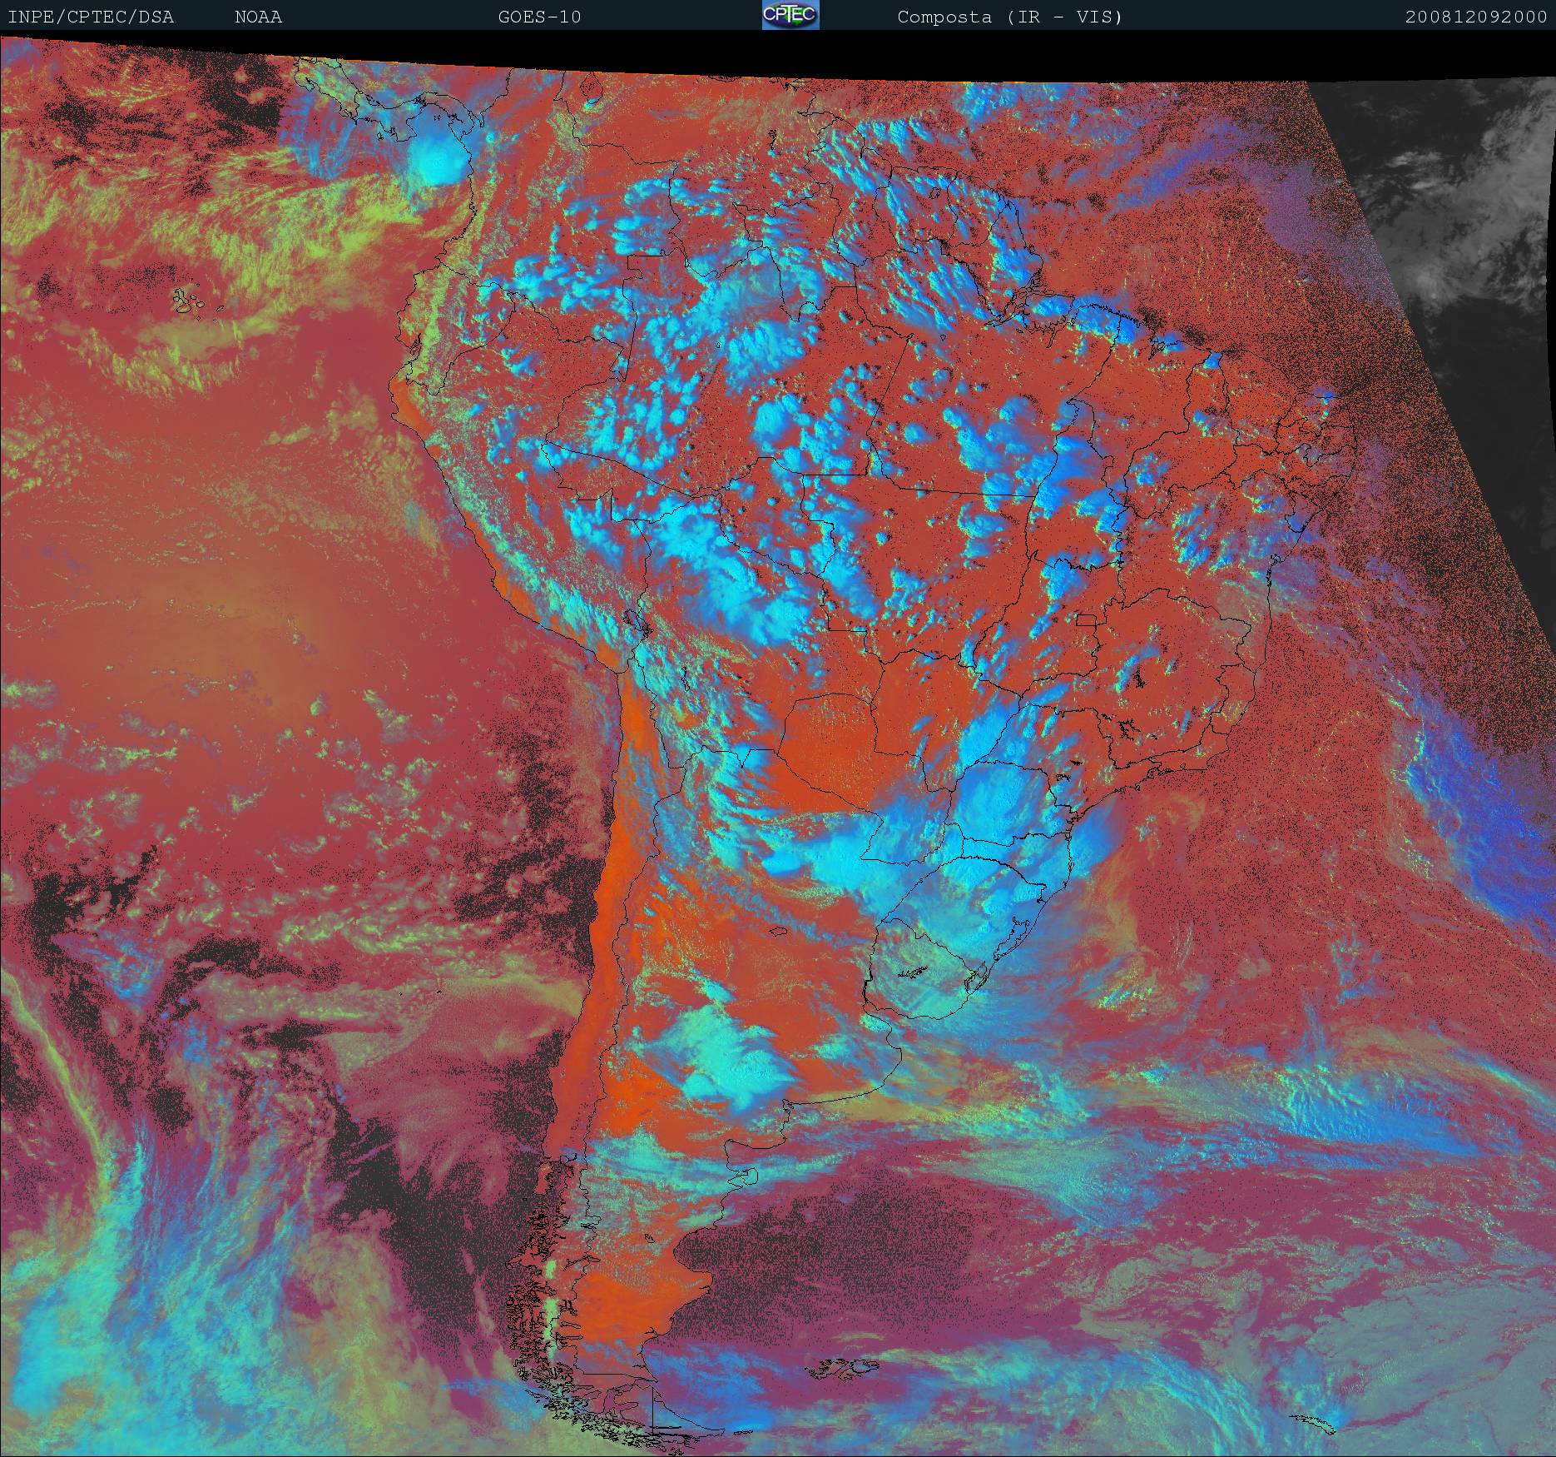Click the Distrito Federal square in Brazil
The height and width of the screenshot is (1457, 1556).
click(x=1086, y=619)
